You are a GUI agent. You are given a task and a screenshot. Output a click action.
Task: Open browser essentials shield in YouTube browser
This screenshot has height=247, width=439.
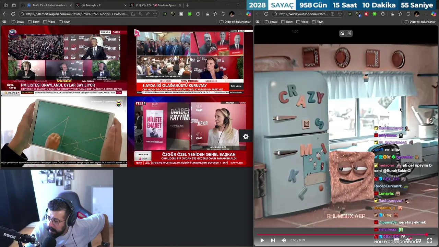[408, 14]
